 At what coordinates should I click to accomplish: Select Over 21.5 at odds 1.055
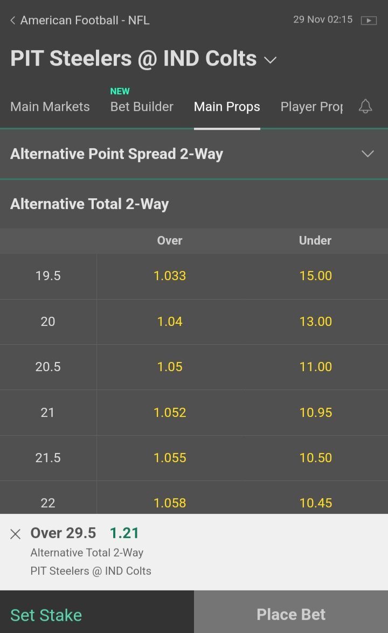click(x=170, y=458)
